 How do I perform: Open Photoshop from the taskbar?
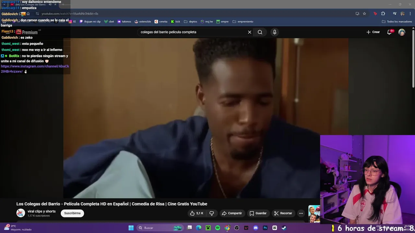coord(265,228)
